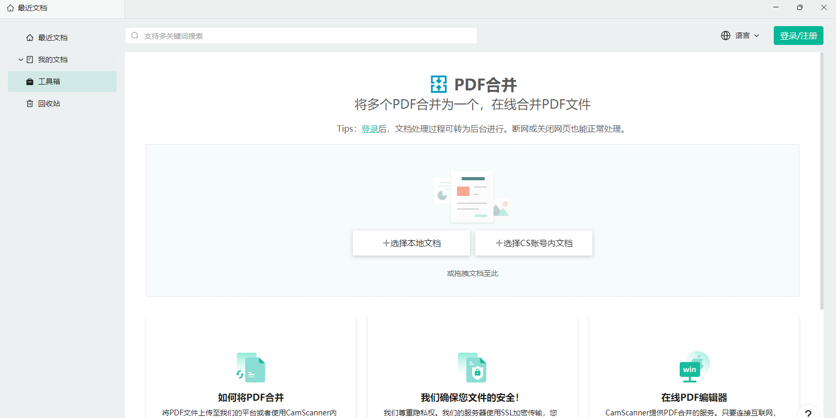836x418 pixels.
Task: Click the secure file lock icon
Action: click(x=472, y=367)
